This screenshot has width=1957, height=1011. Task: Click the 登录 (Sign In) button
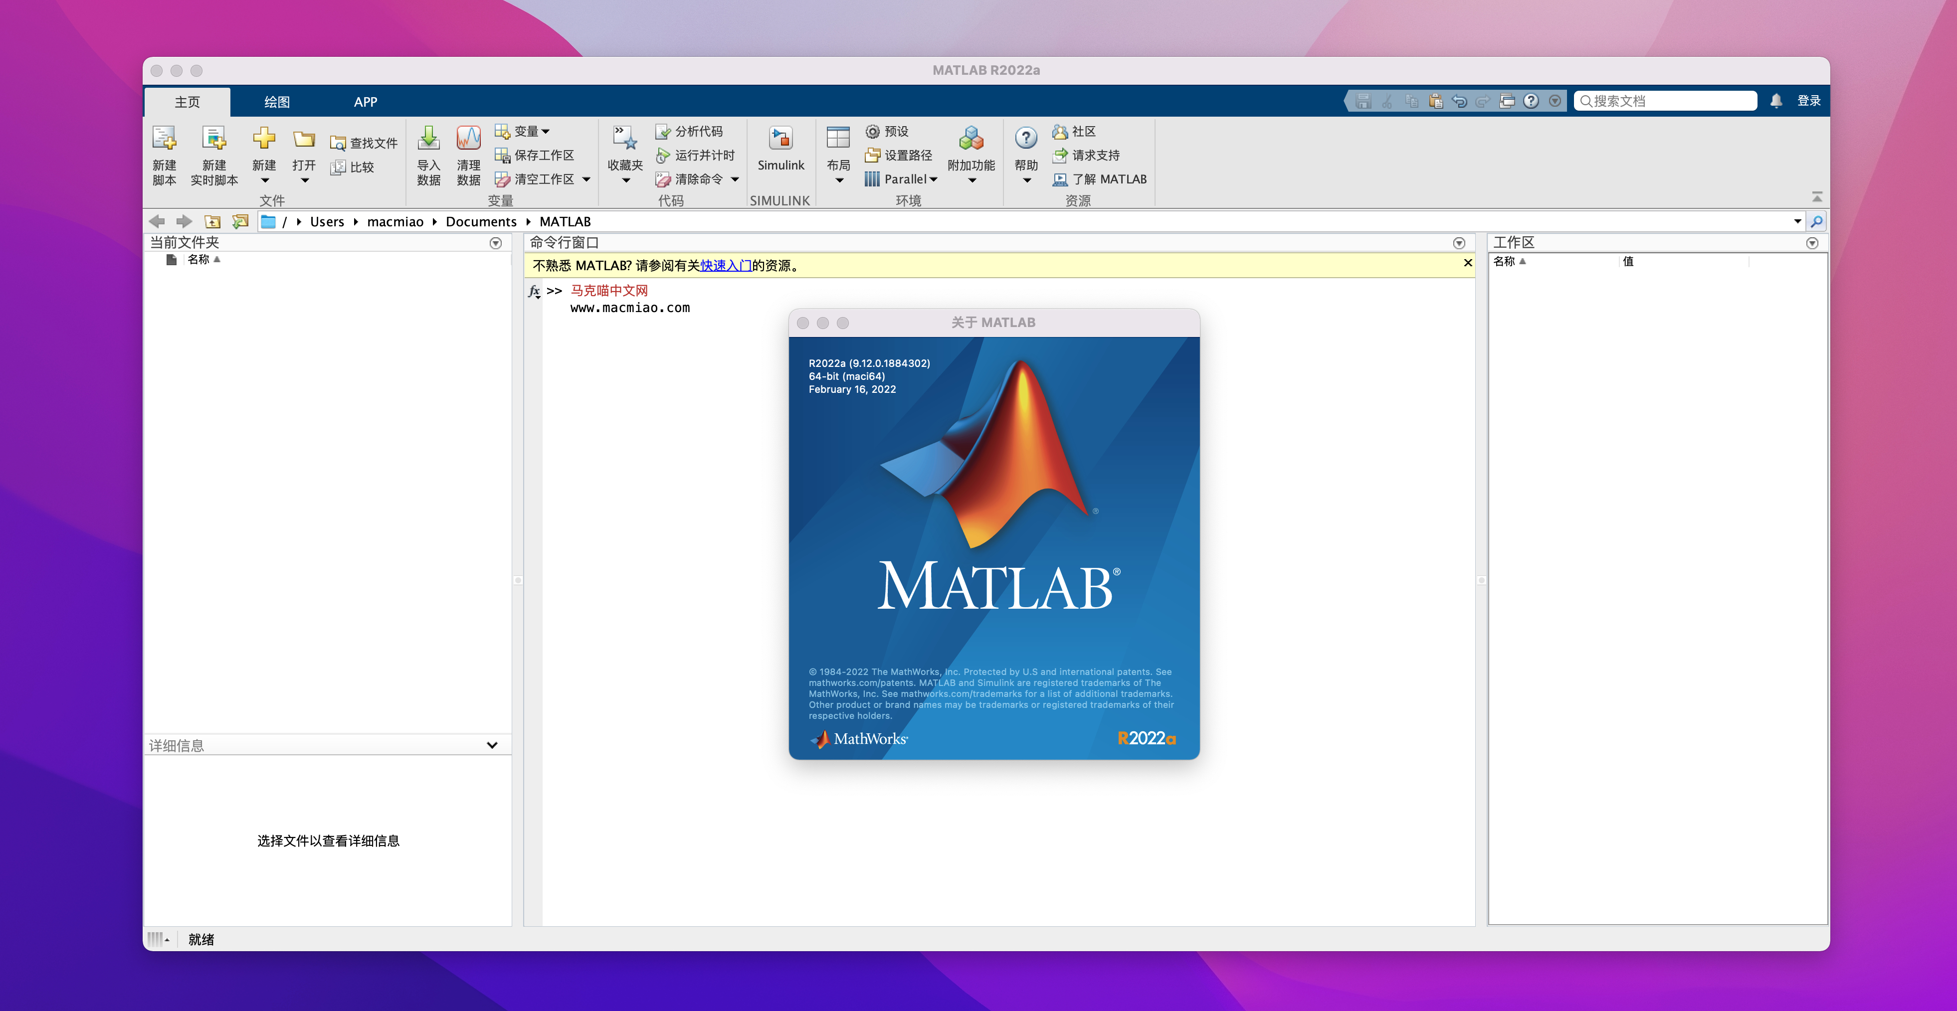pyautogui.click(x=1809, y=101)
